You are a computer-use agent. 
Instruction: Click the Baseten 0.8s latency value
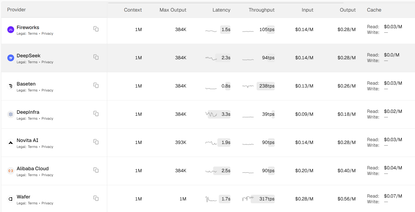(x=226, y=86)
